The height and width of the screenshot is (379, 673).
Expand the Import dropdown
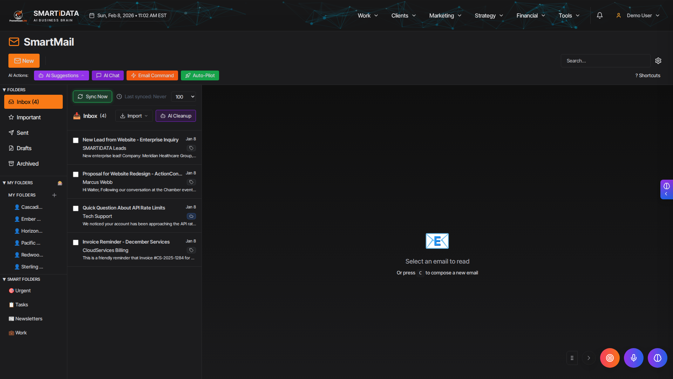click(x=134, y=116)
